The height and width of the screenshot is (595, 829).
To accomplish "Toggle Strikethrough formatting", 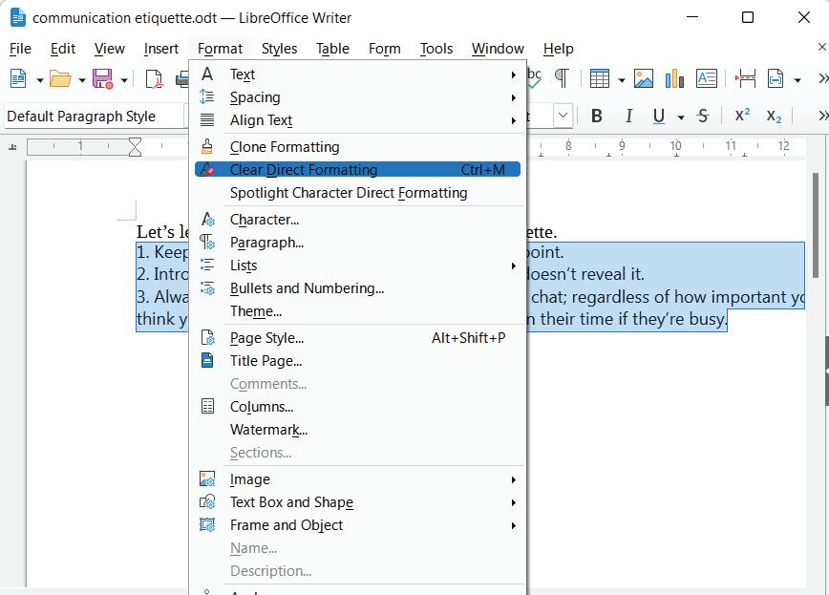I will tap(703, 116).
